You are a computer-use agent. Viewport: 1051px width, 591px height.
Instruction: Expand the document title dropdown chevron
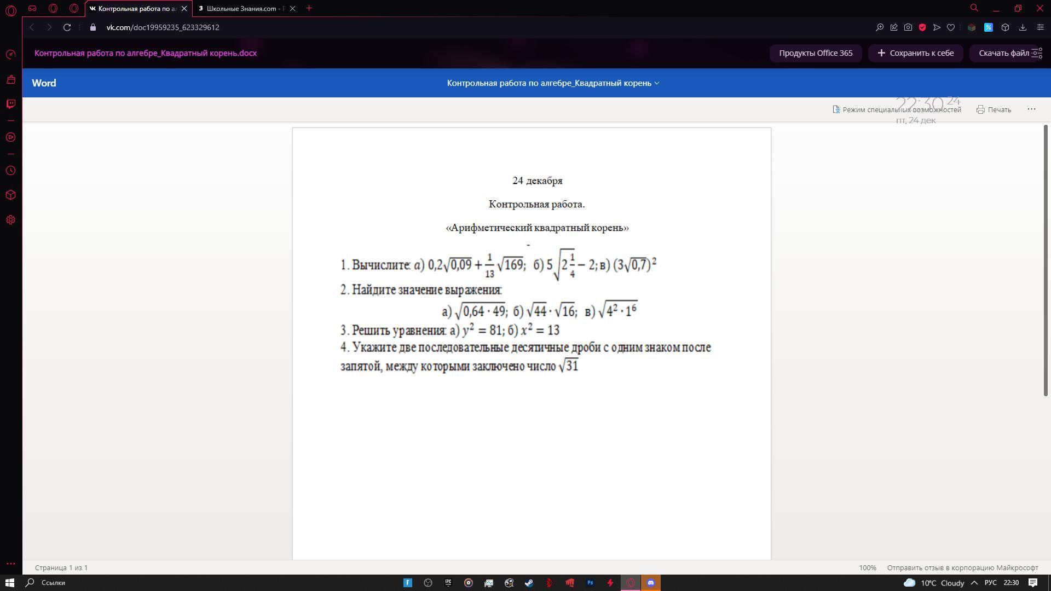[657, 83]
